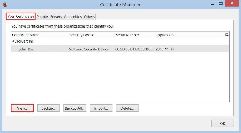This screenshot has height=133, width=241.
Task: Maximize the Certificate Manager window
Action: [x=221, y=4]
